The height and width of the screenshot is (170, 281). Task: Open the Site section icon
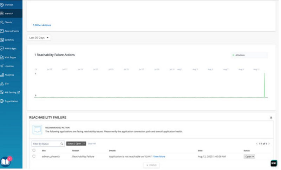point(2,84)
